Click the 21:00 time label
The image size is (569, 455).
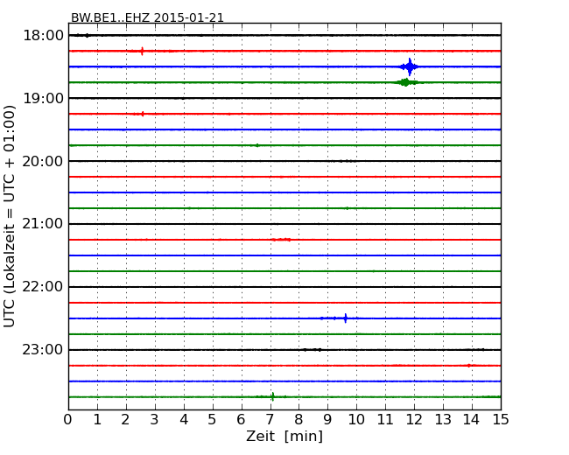pos(43,224)
